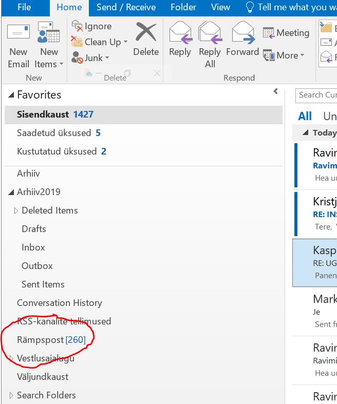Open Conversation History folder
Viewport: 337px width, 404px height.
point(60,303)
